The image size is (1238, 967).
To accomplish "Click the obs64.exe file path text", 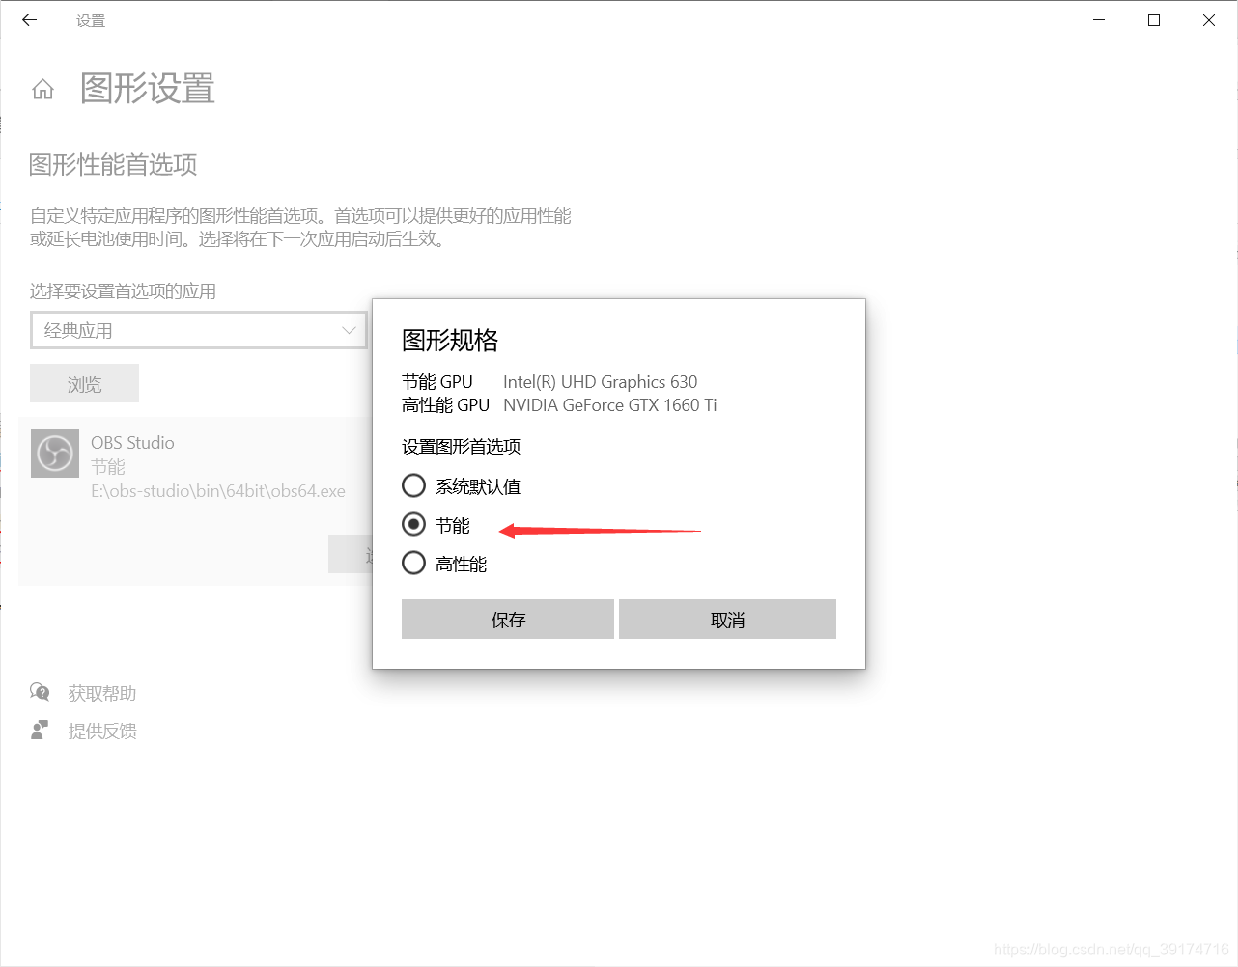I will 218,491.
